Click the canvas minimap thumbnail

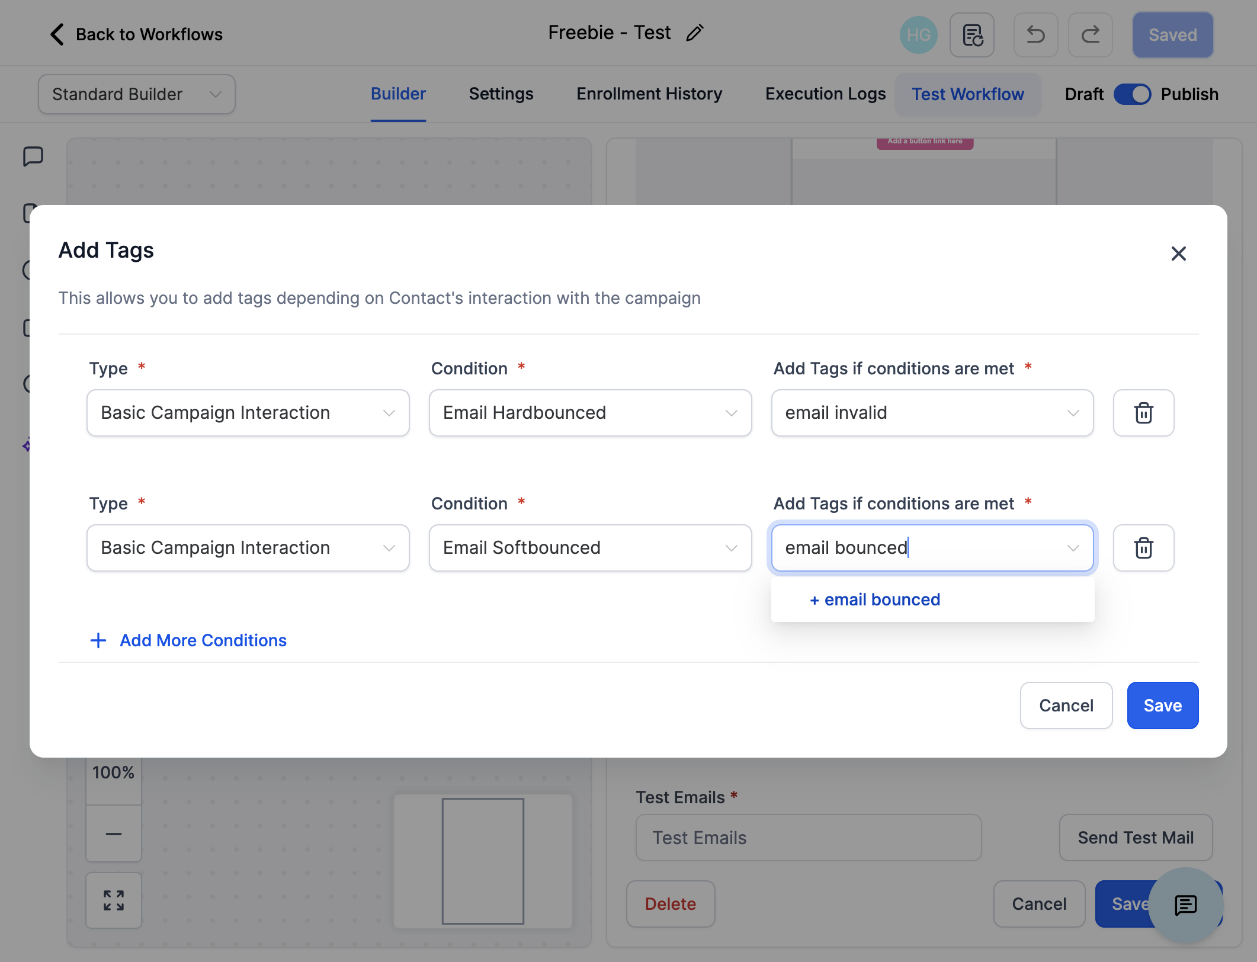[x=483, y=861]
